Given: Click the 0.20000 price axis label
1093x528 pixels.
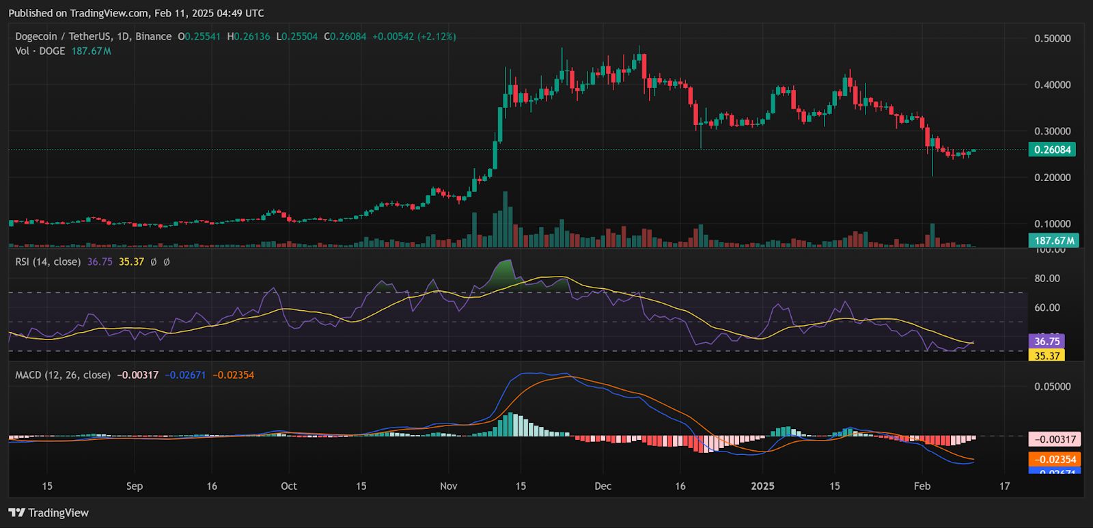Looking at the screenshot, I should click(1053, 178).
